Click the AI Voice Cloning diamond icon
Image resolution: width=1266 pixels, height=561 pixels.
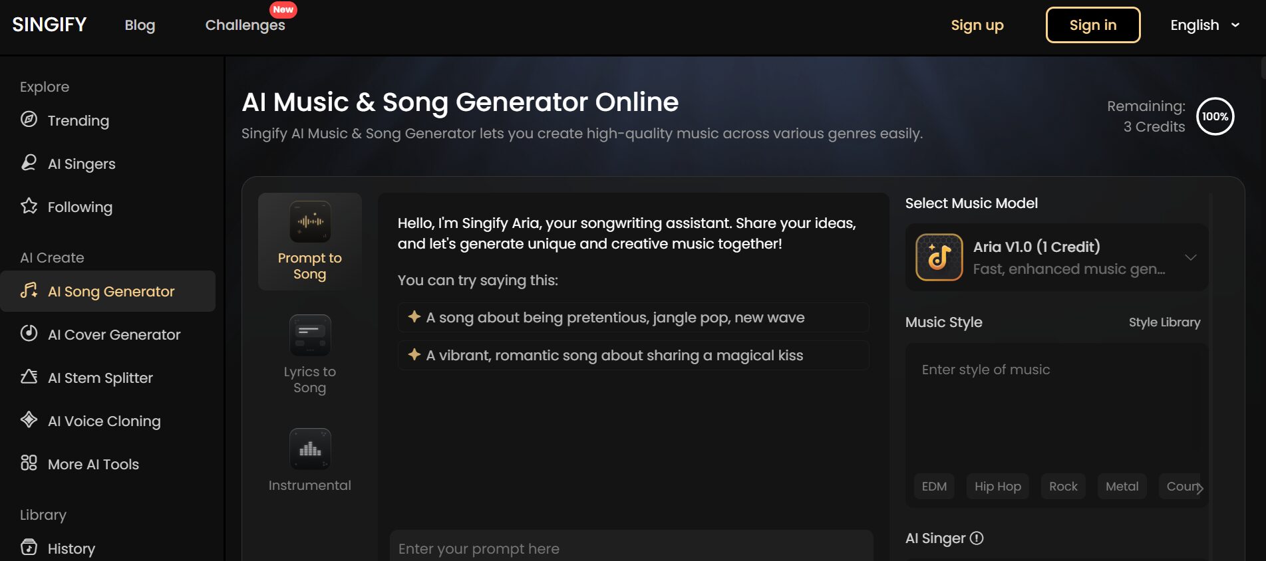click(29, 420)
